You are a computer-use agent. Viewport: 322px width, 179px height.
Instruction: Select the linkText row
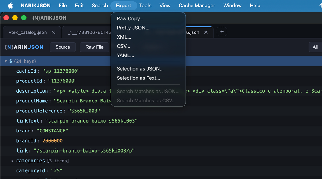pos(161,121)
